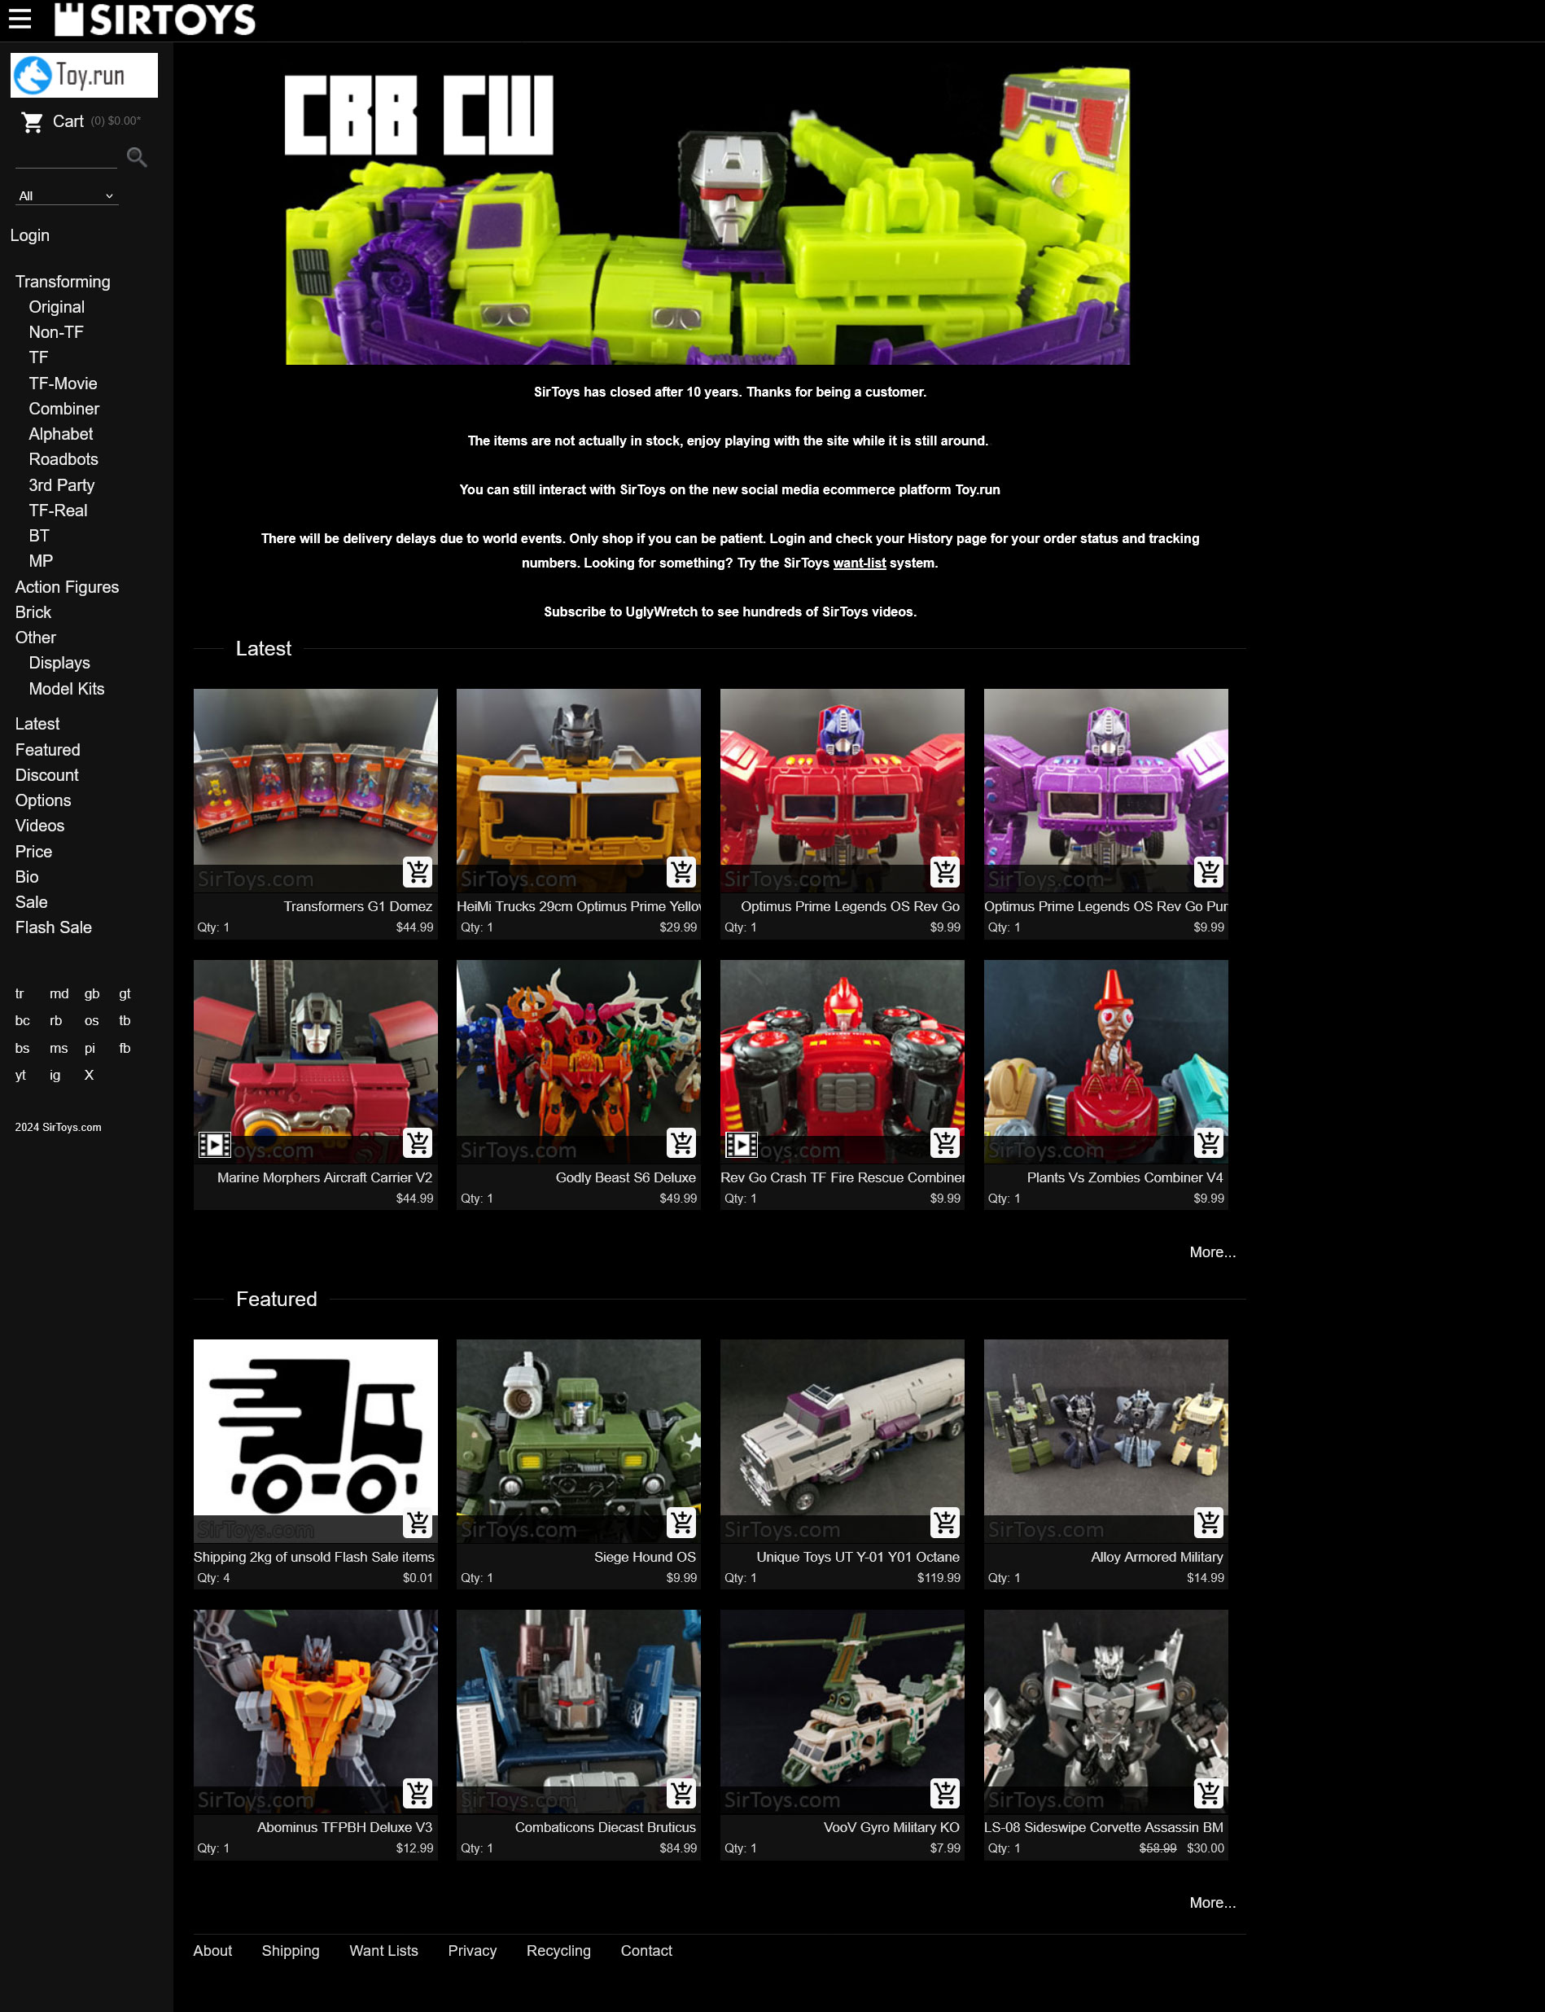The width and height of the screenshot is (1545, 2012).
Task: Click the fb social link
Action: (125, 1049)
